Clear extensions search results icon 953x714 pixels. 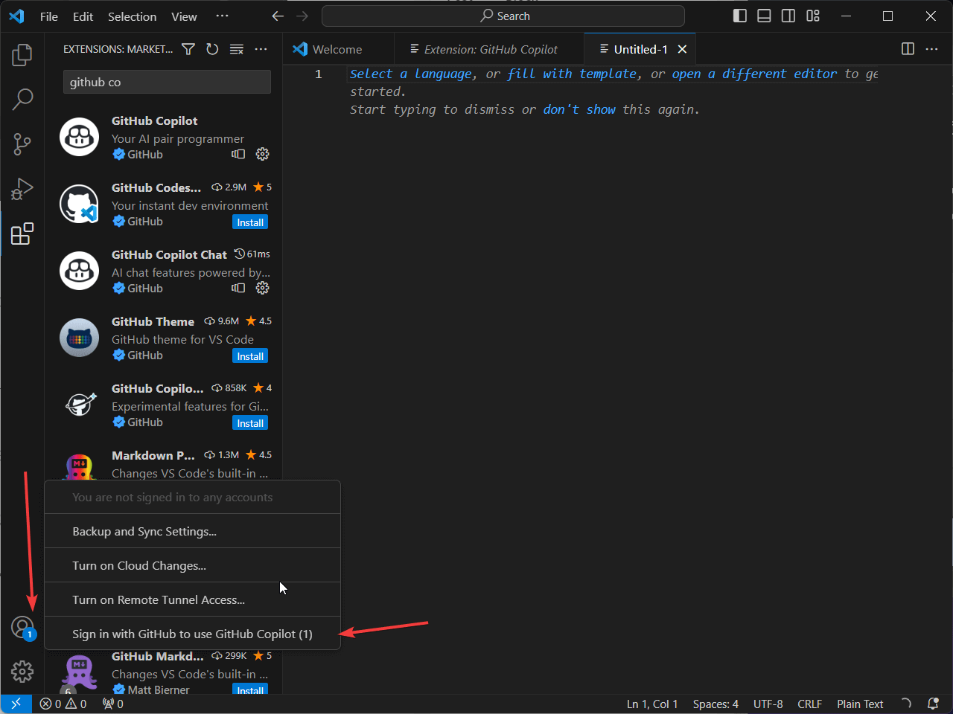(237, 49)
